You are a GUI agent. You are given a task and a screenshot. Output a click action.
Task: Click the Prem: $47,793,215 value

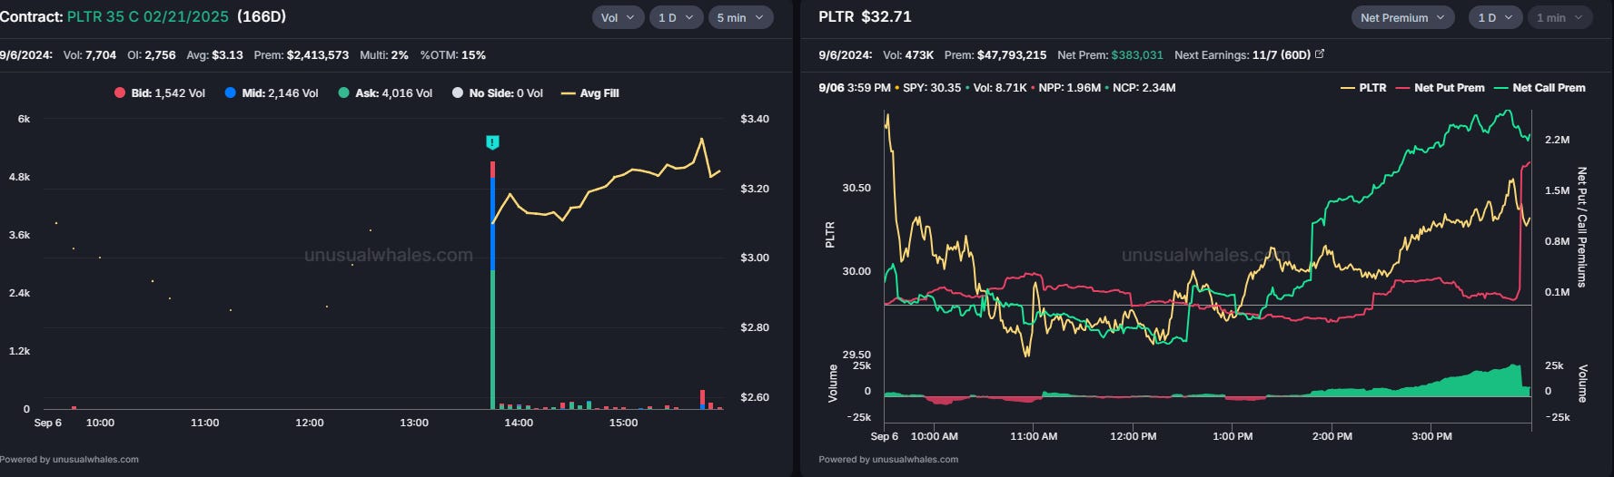[995, 55]
